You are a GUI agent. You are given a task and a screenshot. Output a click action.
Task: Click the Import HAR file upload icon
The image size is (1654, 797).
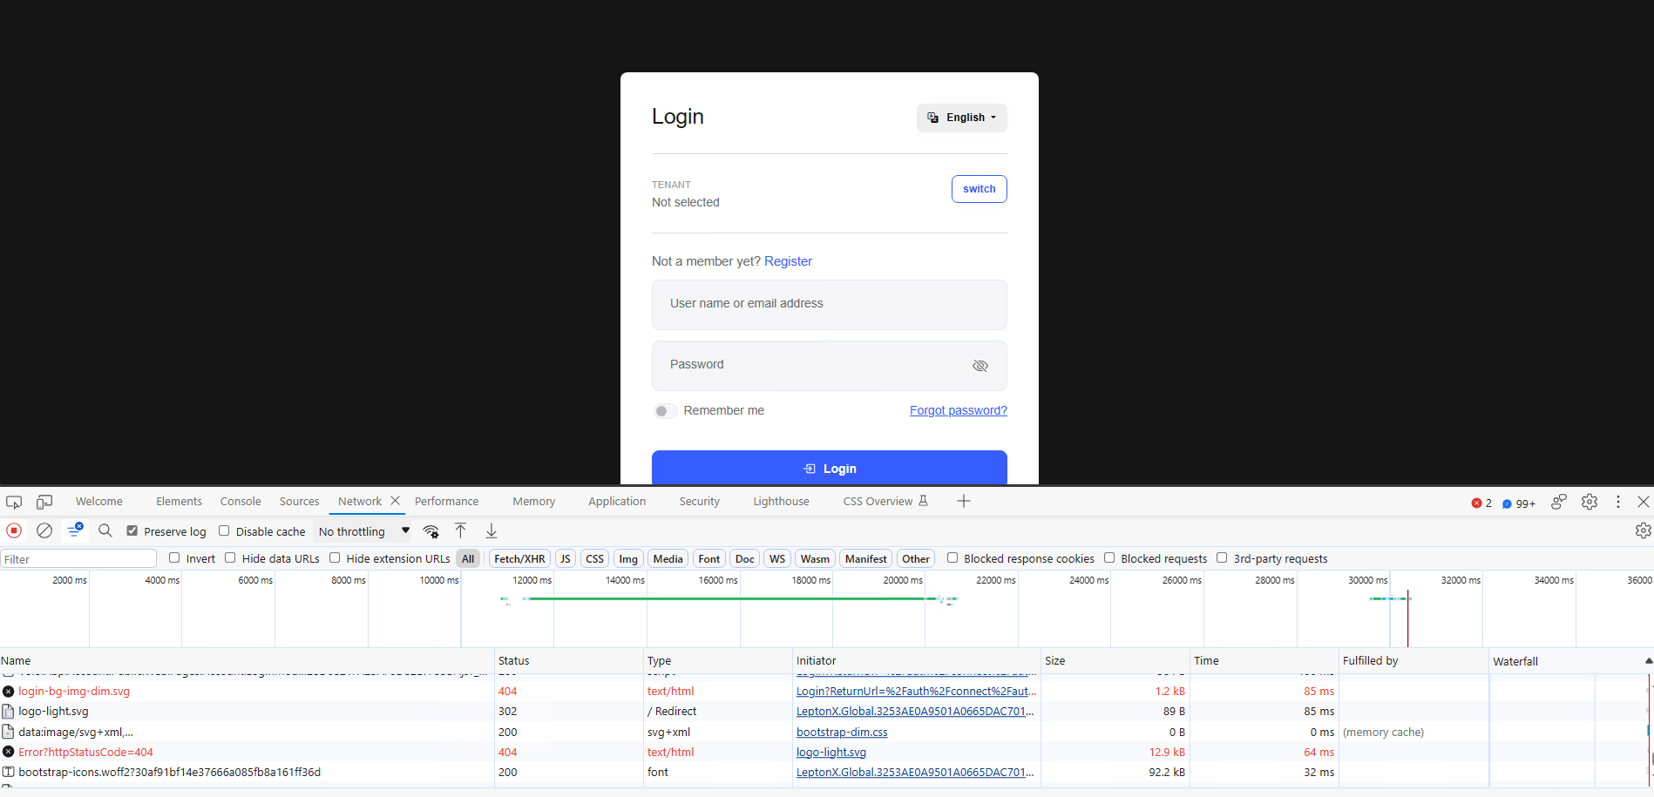[461, 530]
